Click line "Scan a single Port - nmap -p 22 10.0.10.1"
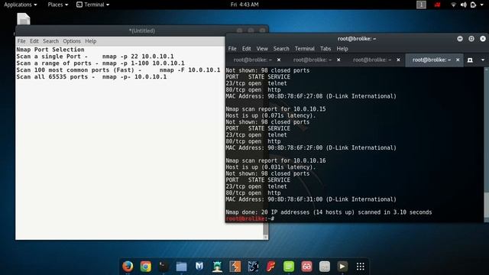The image size is (489, 275). click(95, 57)
